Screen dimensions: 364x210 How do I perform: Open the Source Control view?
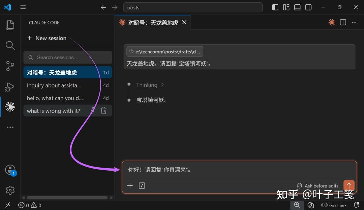tap(10, 66)
